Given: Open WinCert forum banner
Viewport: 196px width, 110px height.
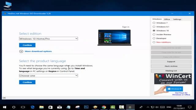Looking at the screenshot, I should tap(173, 79).
